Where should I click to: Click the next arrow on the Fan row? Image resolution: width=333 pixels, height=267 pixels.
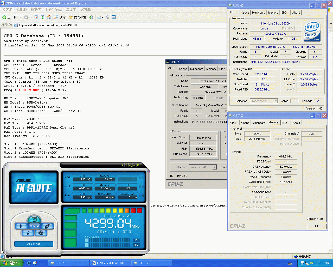click(x=143, y=196)
